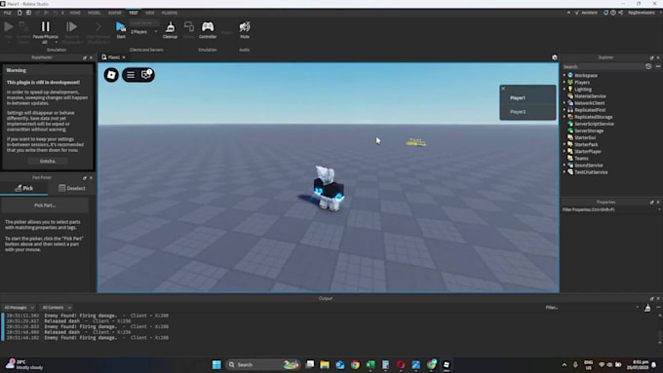This screenshot has height=373, width=663.
Task: Select ServerStorage in Explorer
Action: (589, 131)
